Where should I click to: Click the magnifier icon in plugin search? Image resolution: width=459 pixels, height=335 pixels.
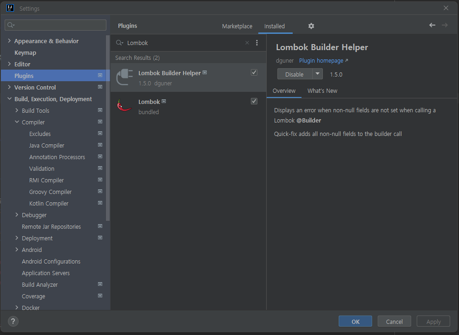click(x=119, y=43)
